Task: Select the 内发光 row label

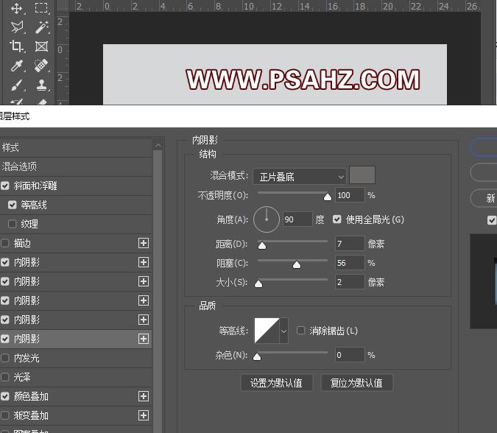Action: 27,358
